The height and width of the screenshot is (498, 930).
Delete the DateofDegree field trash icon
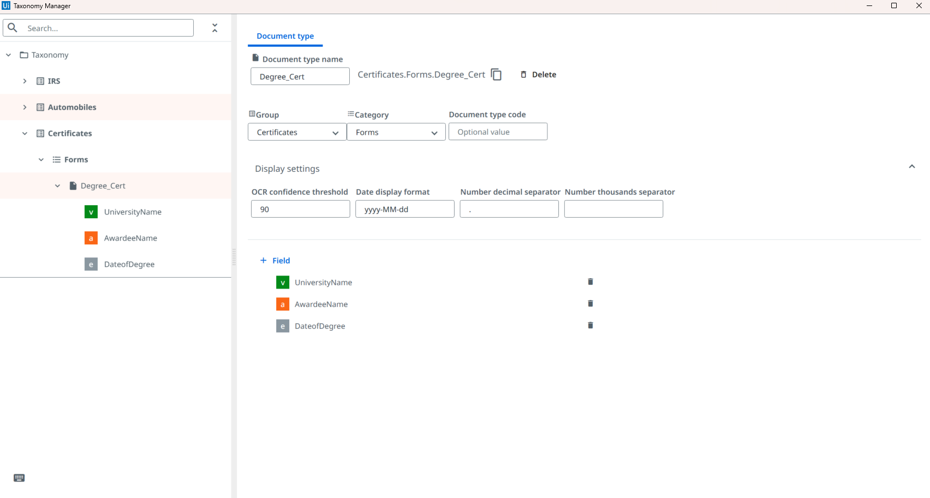click(x=590, y=325)
